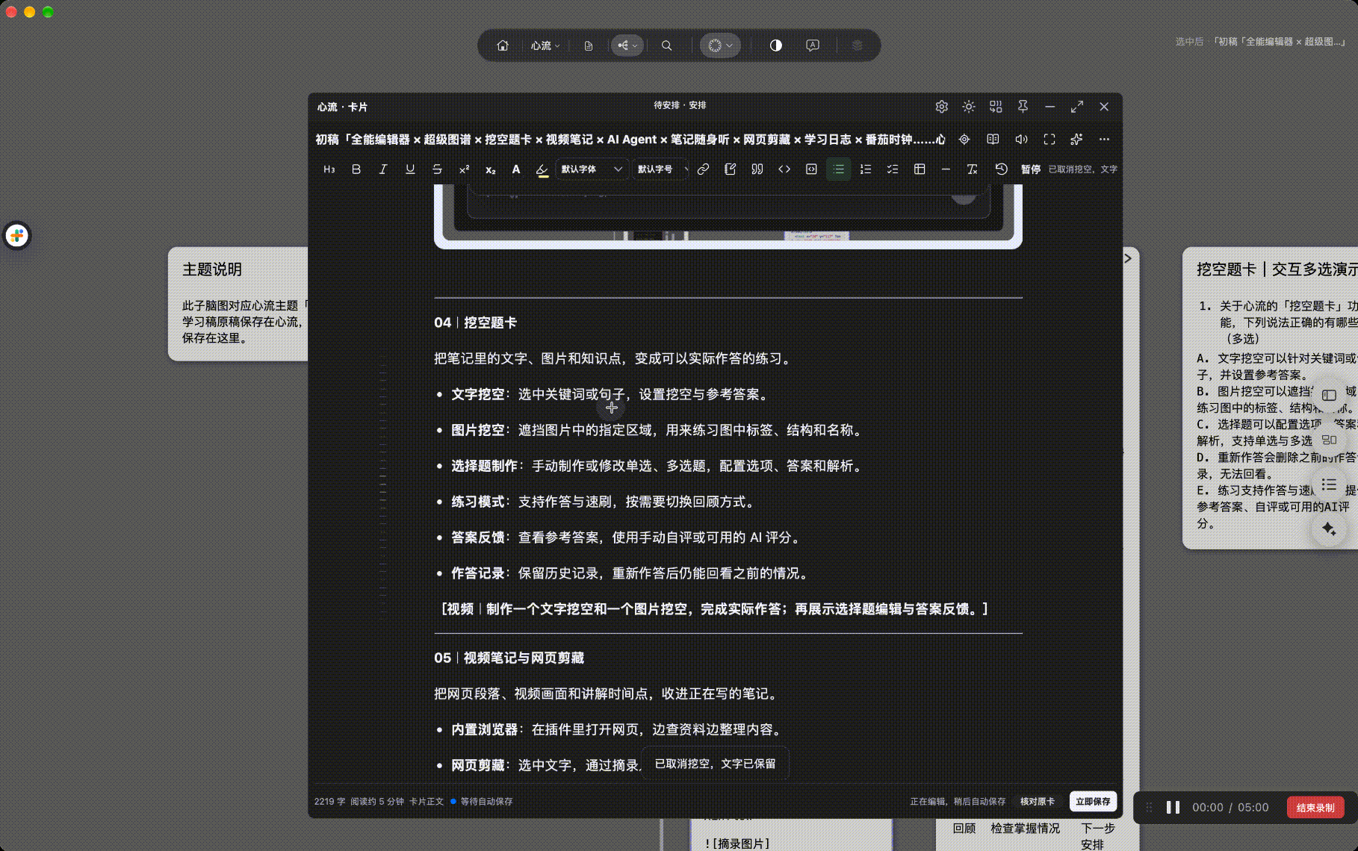Viewport: 1358px width, 851px height.
Task: Open the version history clock icon
Action: tap(1001, 169)
